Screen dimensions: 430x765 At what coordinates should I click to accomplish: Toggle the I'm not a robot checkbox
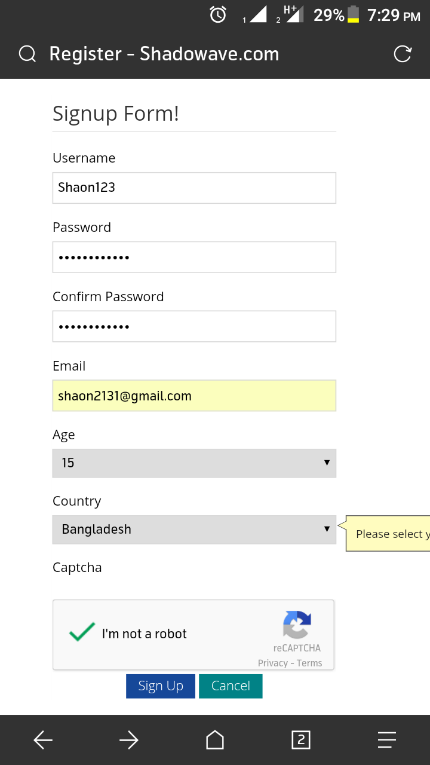82,632
